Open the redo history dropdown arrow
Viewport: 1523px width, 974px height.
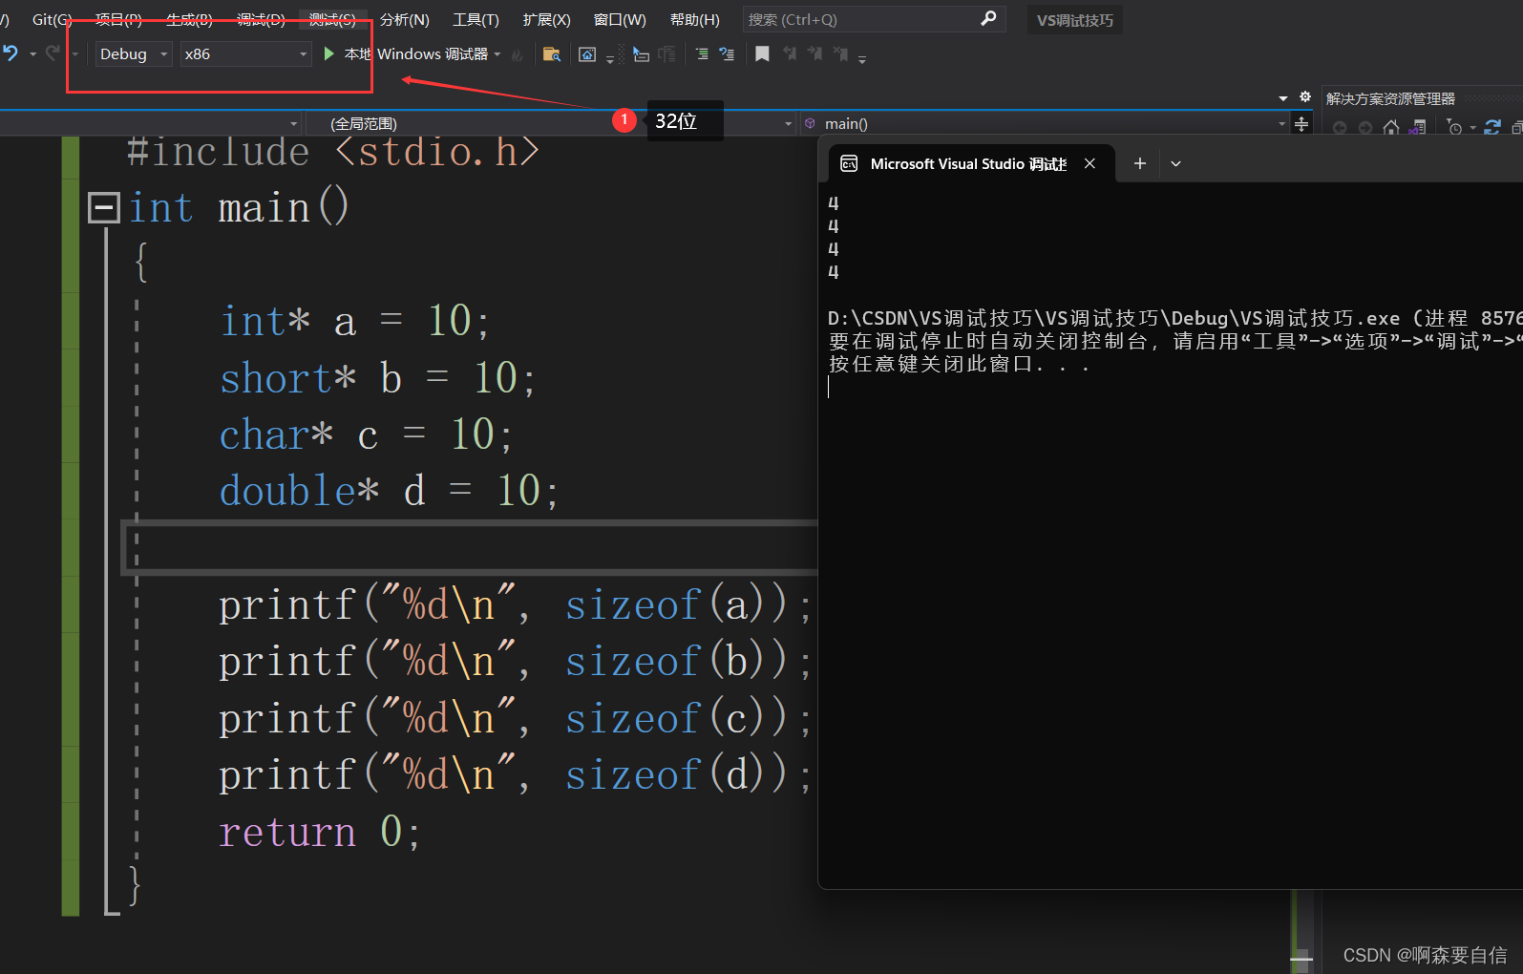pyautogui.click(x=74, y=54)
